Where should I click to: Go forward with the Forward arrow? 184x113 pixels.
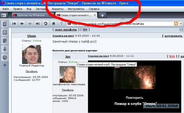(x=30, y=24)
